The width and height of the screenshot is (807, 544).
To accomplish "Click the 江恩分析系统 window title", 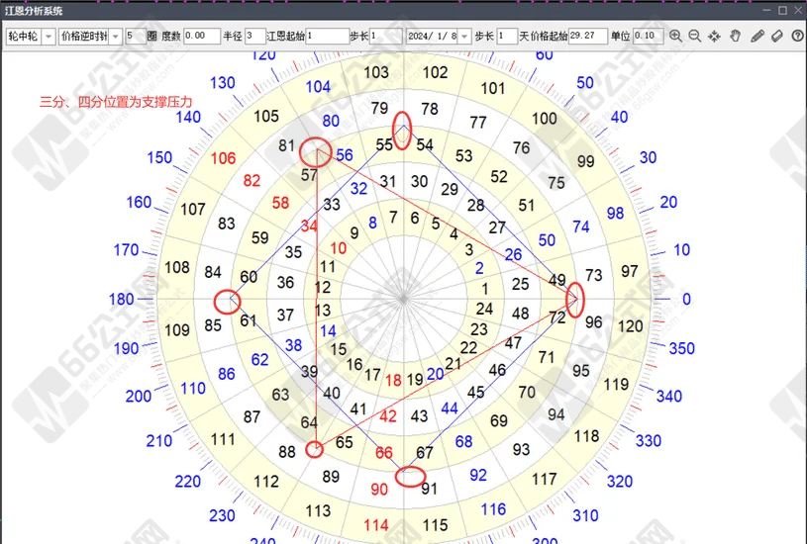I will click(x=34, y=10).
